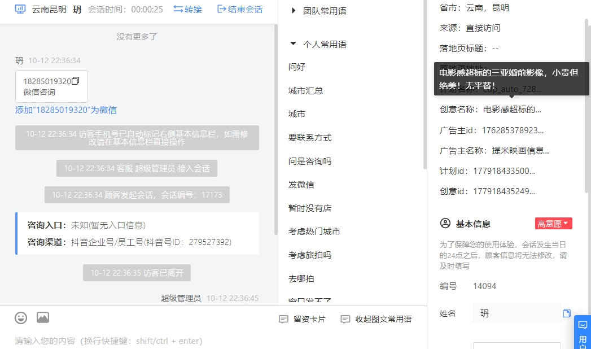Click 收起图文常用语 to collapse phrases
Screen dimensions: 591x349
click(x=376, y=319)
